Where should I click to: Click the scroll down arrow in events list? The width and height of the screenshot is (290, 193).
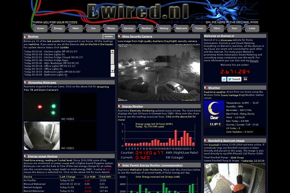pos(113,71)
